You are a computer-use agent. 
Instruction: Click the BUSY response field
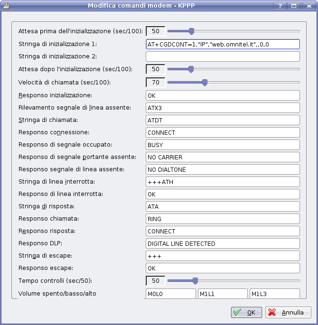click(x=223, y=145)
